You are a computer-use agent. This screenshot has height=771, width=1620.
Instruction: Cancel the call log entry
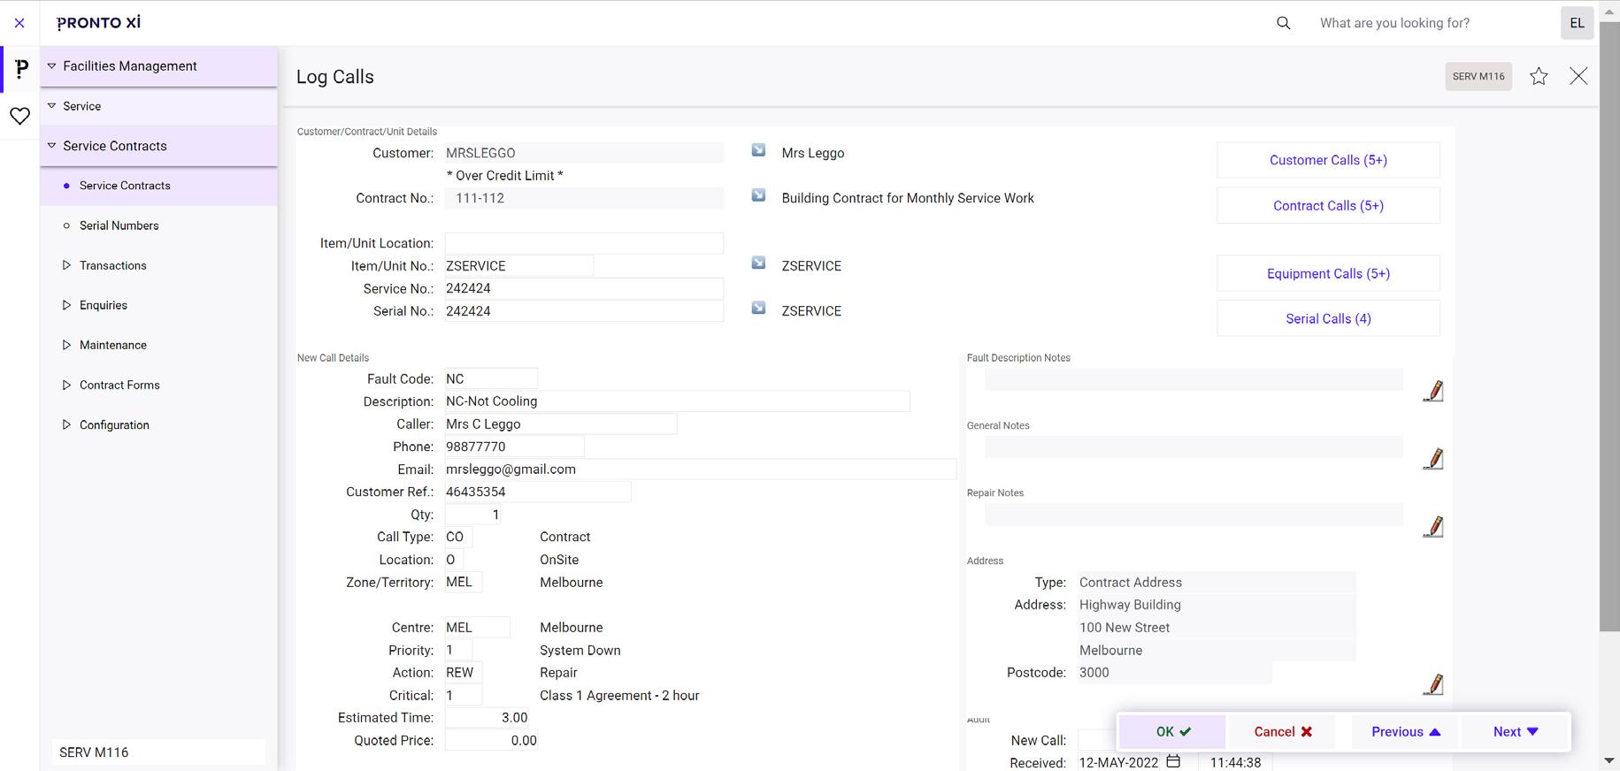tap(1282, 731)
